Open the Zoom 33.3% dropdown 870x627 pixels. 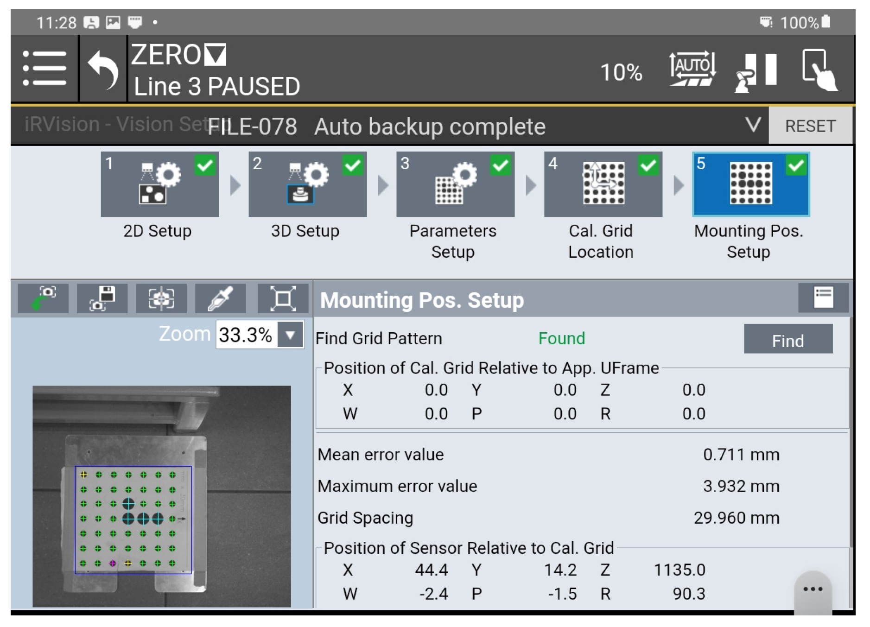(291, 335)
